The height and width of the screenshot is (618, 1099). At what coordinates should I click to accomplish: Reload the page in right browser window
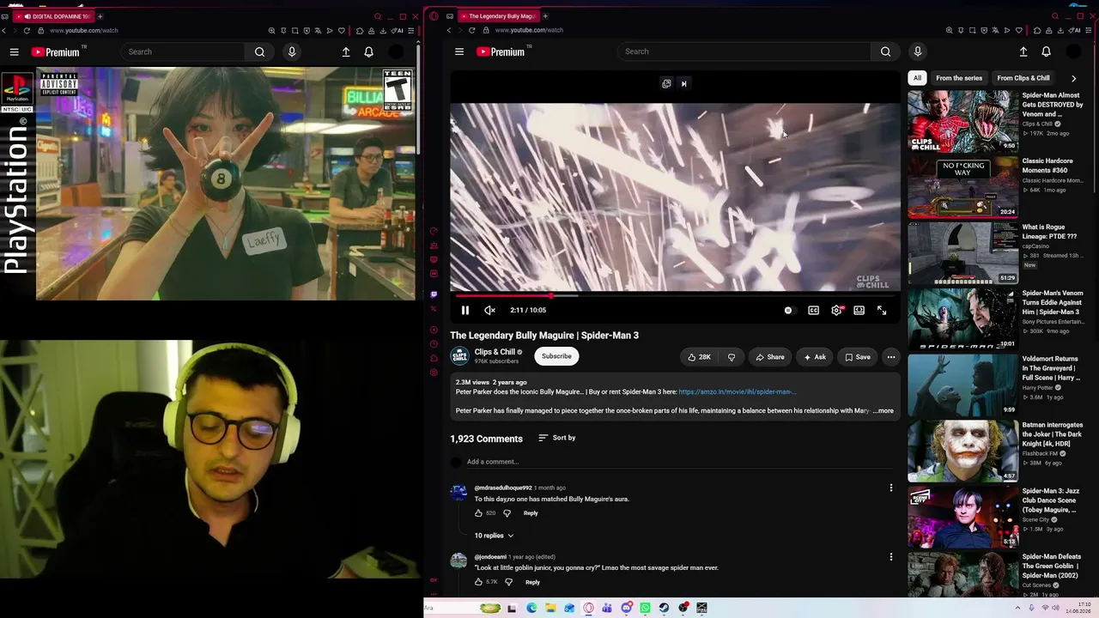[471, 30]
